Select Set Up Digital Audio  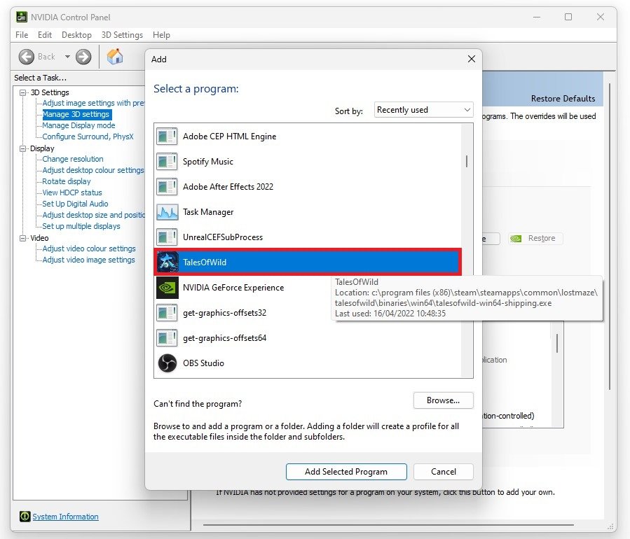point(75,204)
